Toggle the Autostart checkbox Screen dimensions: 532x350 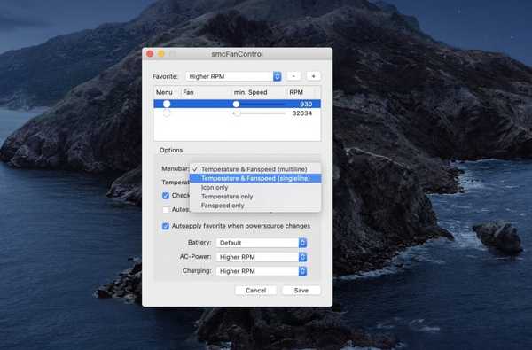[166, 210]
